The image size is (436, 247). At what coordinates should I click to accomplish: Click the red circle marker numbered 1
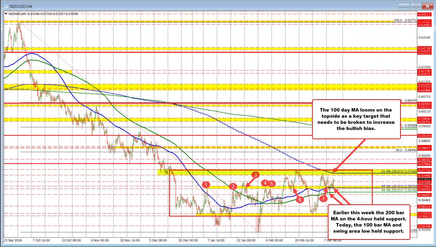coord(206,185)
